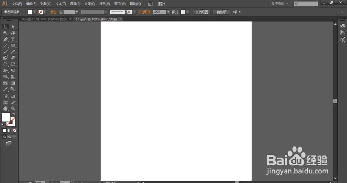Select the Blend tool
Viewport: 347px width, 183px height.
tap(13, 89)
